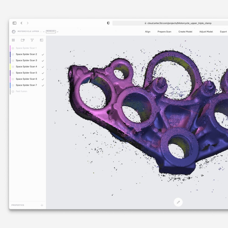228x228 pixels.
Task: Go back with the browser back arrow
Action: pyautogui.click(x=21, y=23)
